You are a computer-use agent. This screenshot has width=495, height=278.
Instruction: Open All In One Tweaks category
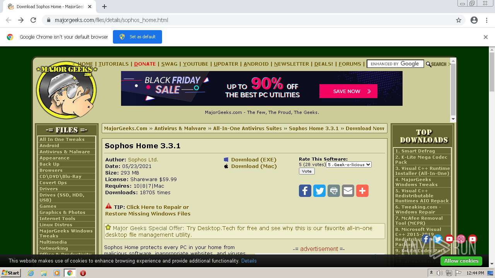62,139
